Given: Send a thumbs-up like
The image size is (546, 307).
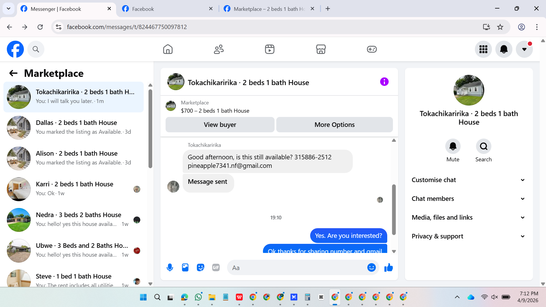Looking at the screenshot, I should click(x=388, y=267).
